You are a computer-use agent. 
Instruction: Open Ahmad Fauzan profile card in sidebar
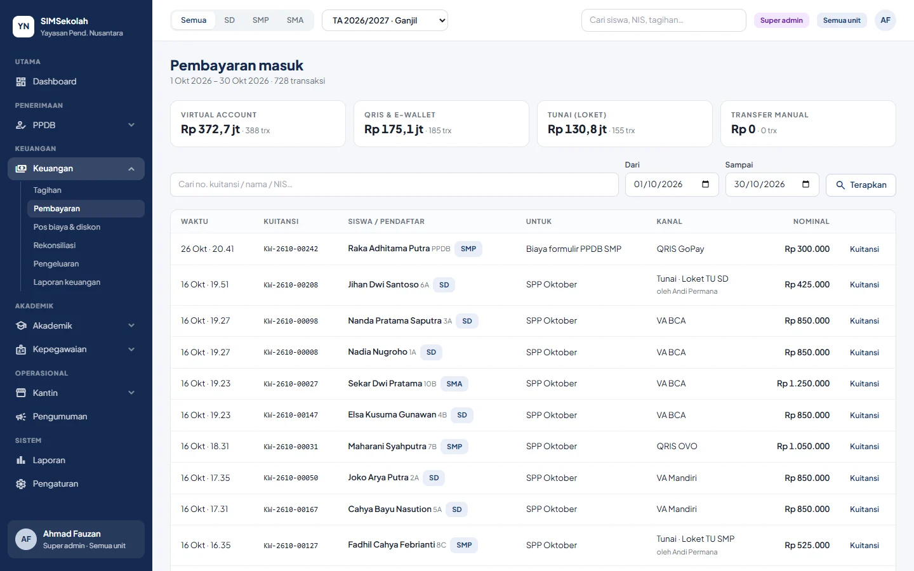[x=76, y=539]
